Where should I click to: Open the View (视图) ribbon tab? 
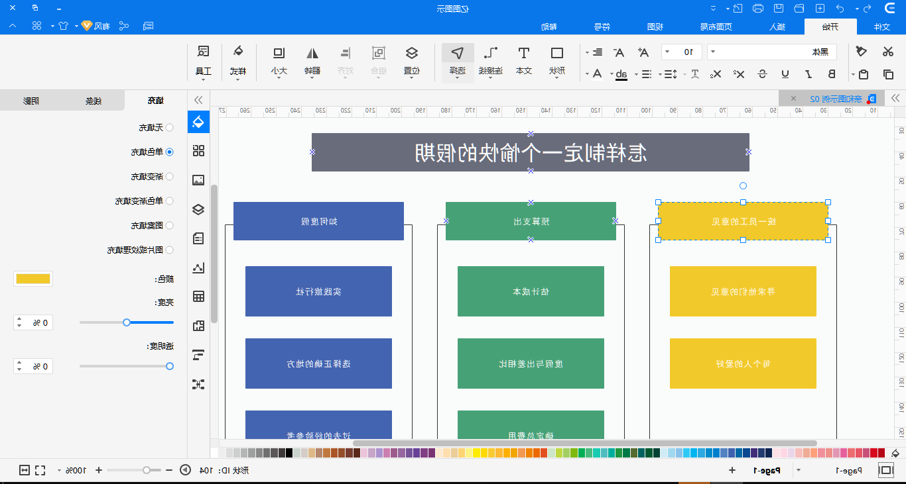[x=655, y=26]
